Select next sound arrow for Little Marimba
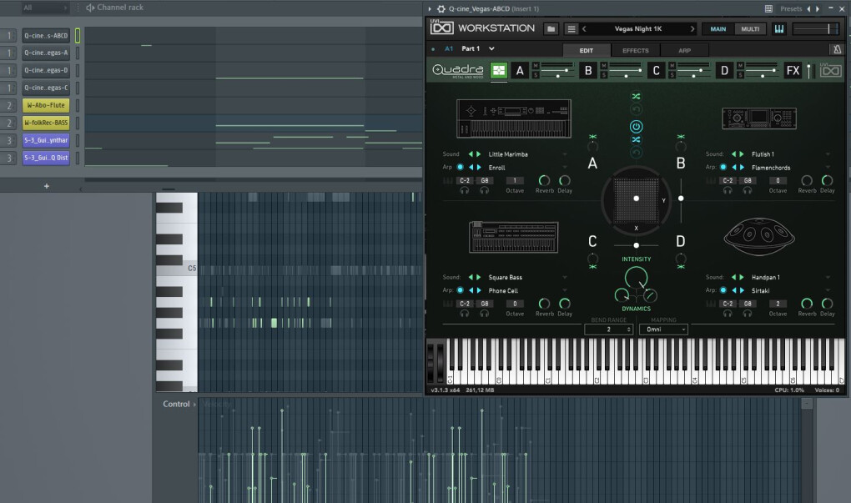Image resolution: width=851 pixels, height=503 pixels. [478, 154]
